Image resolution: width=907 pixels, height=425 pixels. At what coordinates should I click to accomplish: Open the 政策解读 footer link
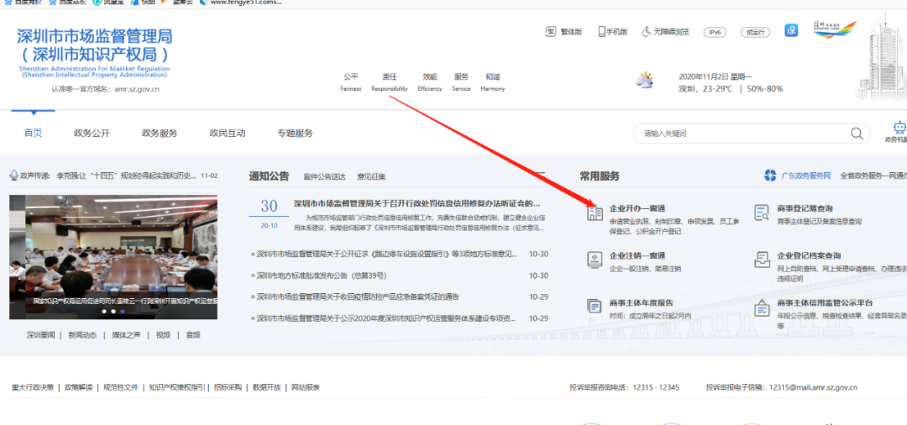[79, 387]
